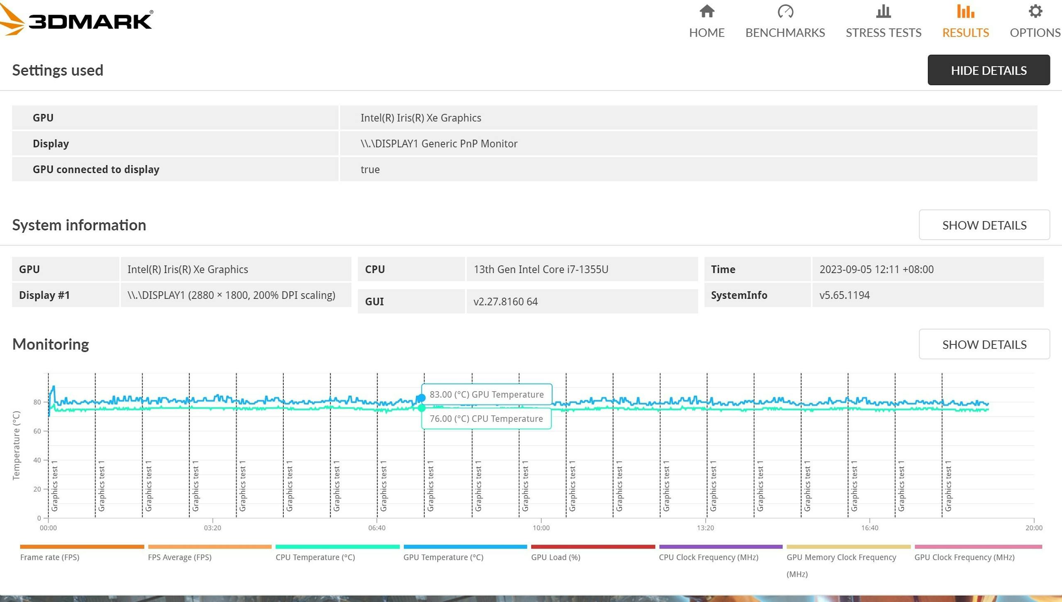The image size is (1062, 602).
Task: Click the blue GPU Temperature data point
Action: [x=421, y=398]
